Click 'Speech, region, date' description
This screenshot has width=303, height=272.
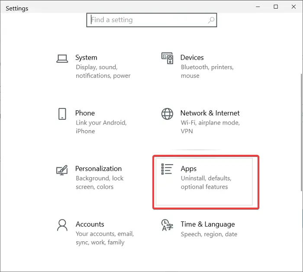[x=209, y=234]
